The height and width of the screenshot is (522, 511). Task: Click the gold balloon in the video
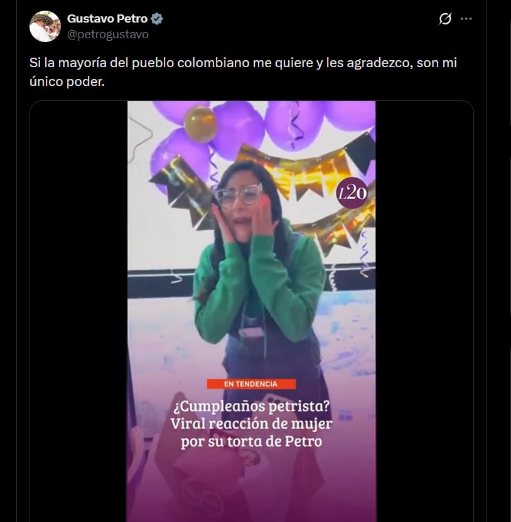pyautogui.click(x=200, y=122)
